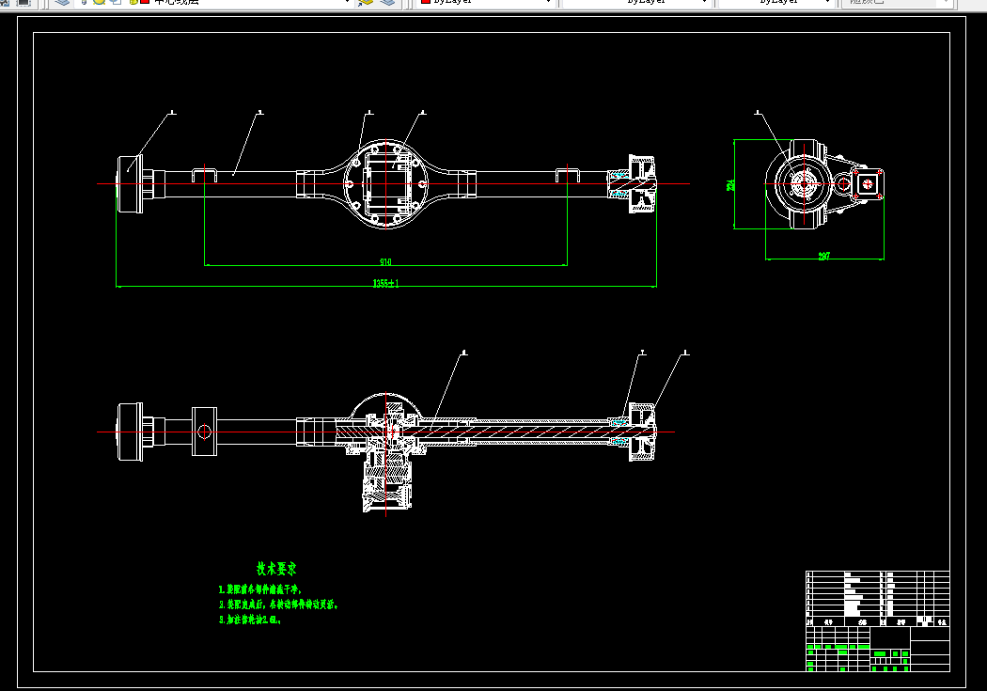Open the Layer Properties Manager icon

pyautogui.click(x=62, y=2)
